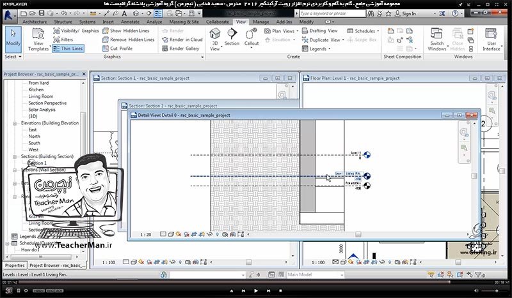Open the Collaborate tab
This screenshot has width=512, height=298.
click(x=218, y=22)
